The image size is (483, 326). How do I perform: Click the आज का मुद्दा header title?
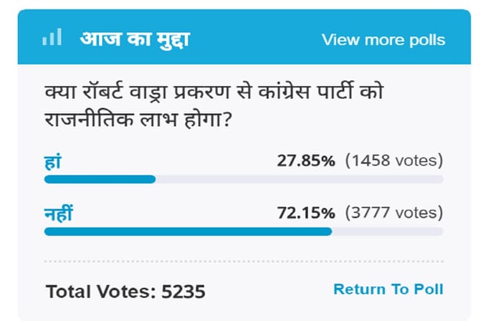(x=135, y=39)
